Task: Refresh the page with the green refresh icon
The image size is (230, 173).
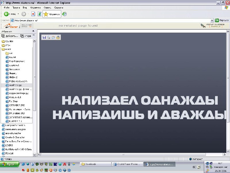Action: [40, 14]
